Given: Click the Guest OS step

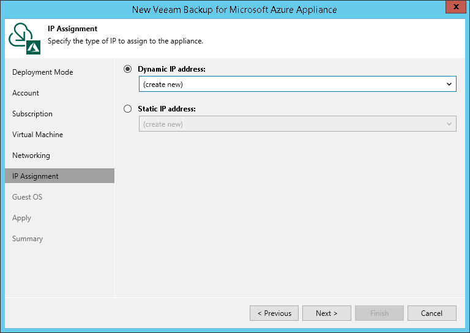Looking at the screenshot, I should (28, 197).
